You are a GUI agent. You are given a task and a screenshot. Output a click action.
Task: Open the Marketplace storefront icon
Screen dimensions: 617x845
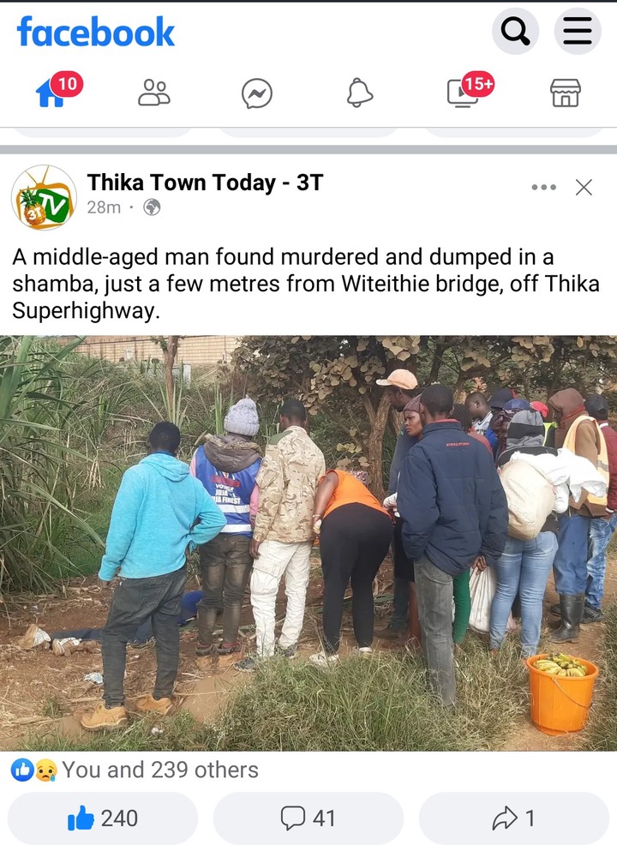(566, 93)
